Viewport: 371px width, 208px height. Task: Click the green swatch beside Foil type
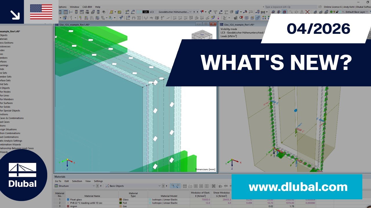pyautogui.click(x=121, y=203)
